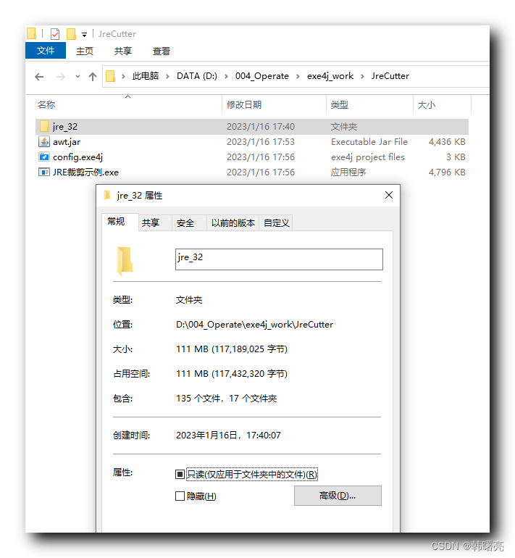Click the folder icon in the address bar

(111, 76)
